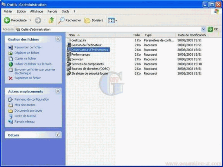Click the rename file icon
The height and width of the screenshot is (167, 223).
click(x=10, y=48)
